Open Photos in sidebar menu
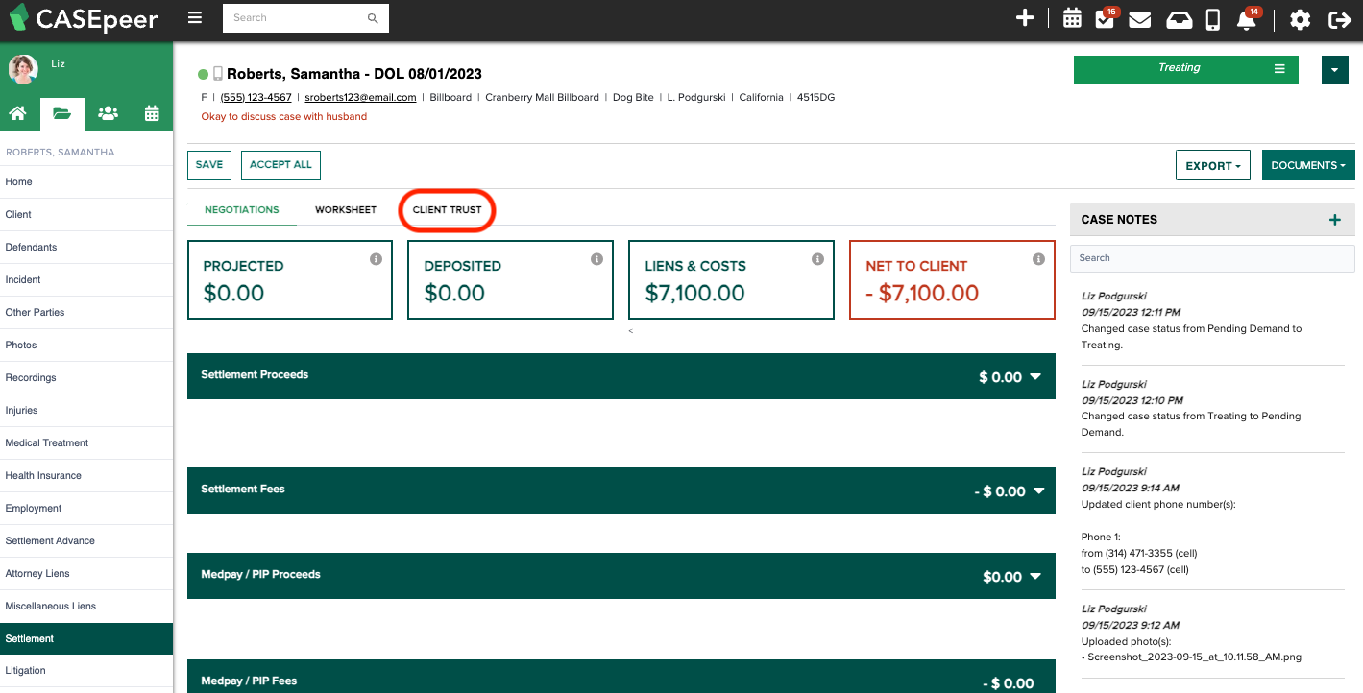 [x=86, y=346]
